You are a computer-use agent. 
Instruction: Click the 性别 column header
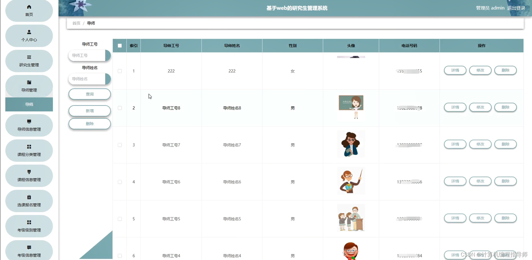click(x=293, y=46)
